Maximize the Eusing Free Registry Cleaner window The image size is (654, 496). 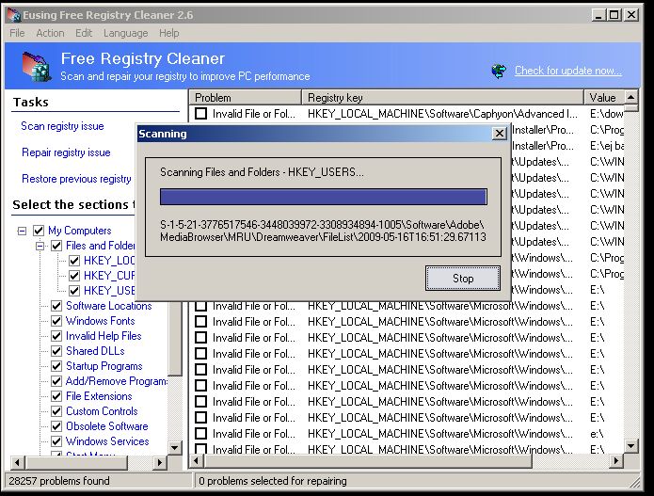pyautogui.click(x=614, y=15)
